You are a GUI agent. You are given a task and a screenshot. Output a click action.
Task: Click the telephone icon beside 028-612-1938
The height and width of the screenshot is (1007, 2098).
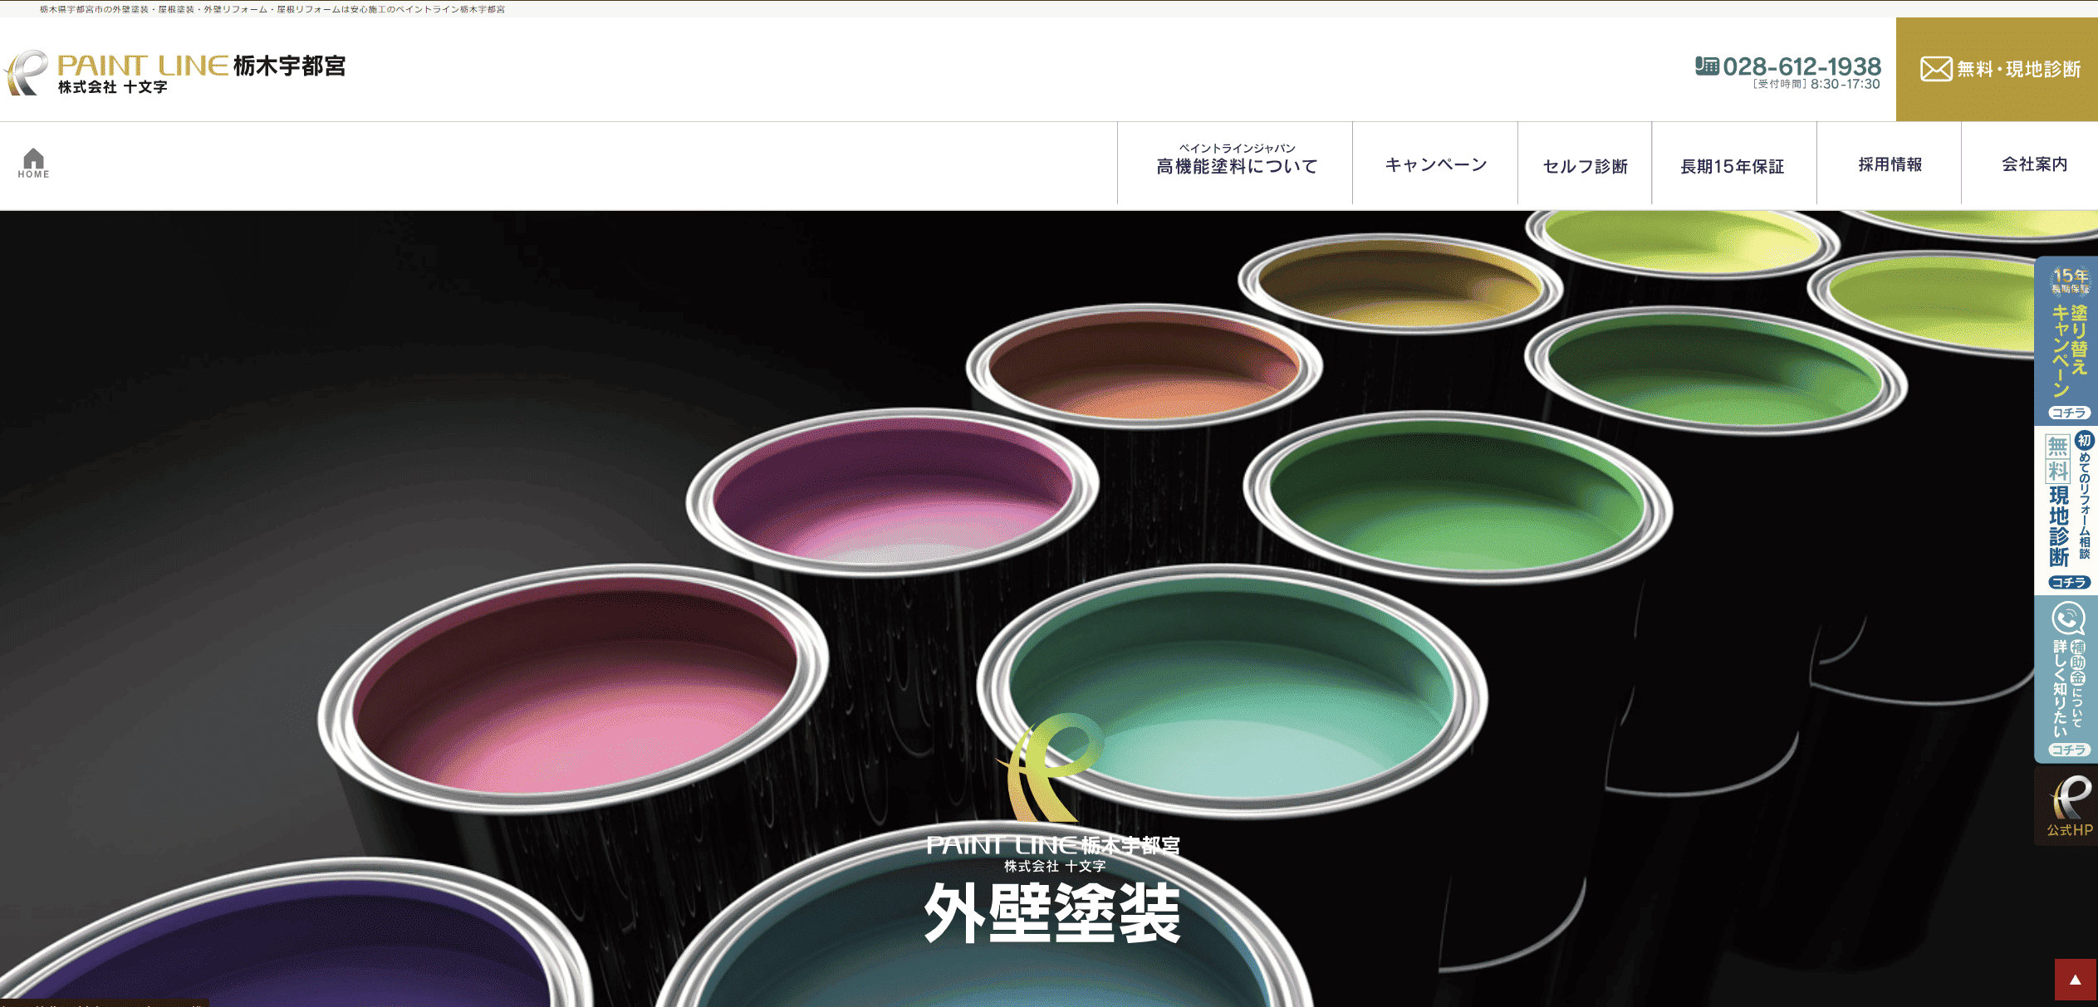coord(1706,66)
